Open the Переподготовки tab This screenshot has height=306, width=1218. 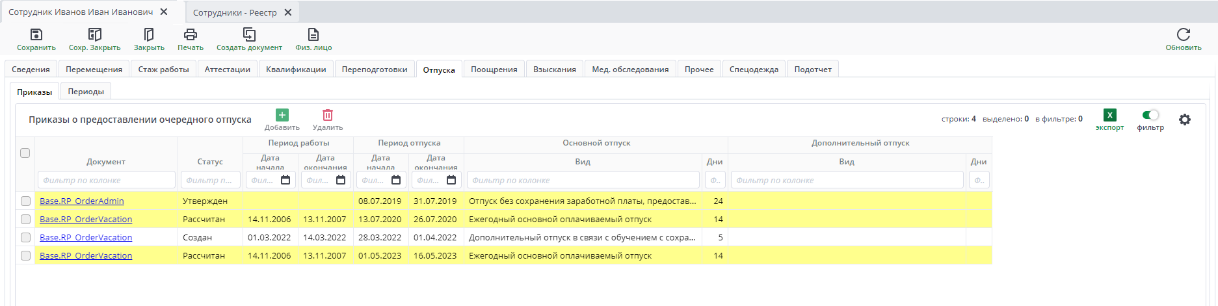tap(375, 69)
